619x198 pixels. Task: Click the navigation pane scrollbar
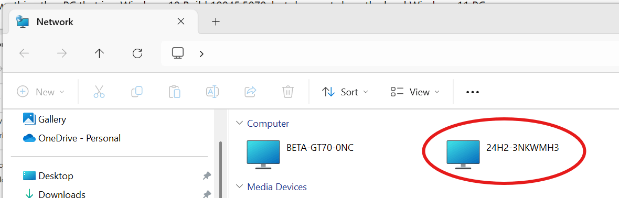[x=220, y=170]
